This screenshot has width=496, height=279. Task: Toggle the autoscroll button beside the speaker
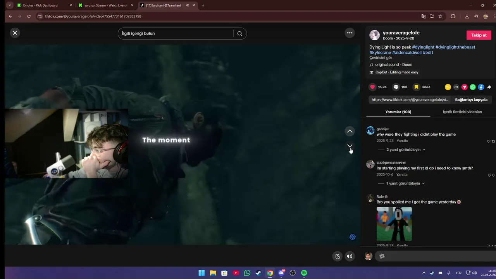pos(338,256)
